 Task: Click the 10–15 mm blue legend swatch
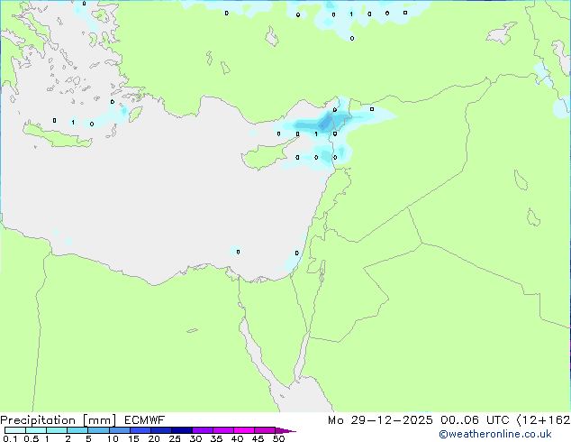pos(119,430)
